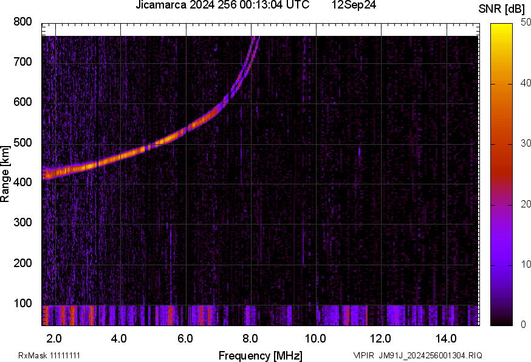
Task: Click the y-axis label '500'
Action: (22, 142)
